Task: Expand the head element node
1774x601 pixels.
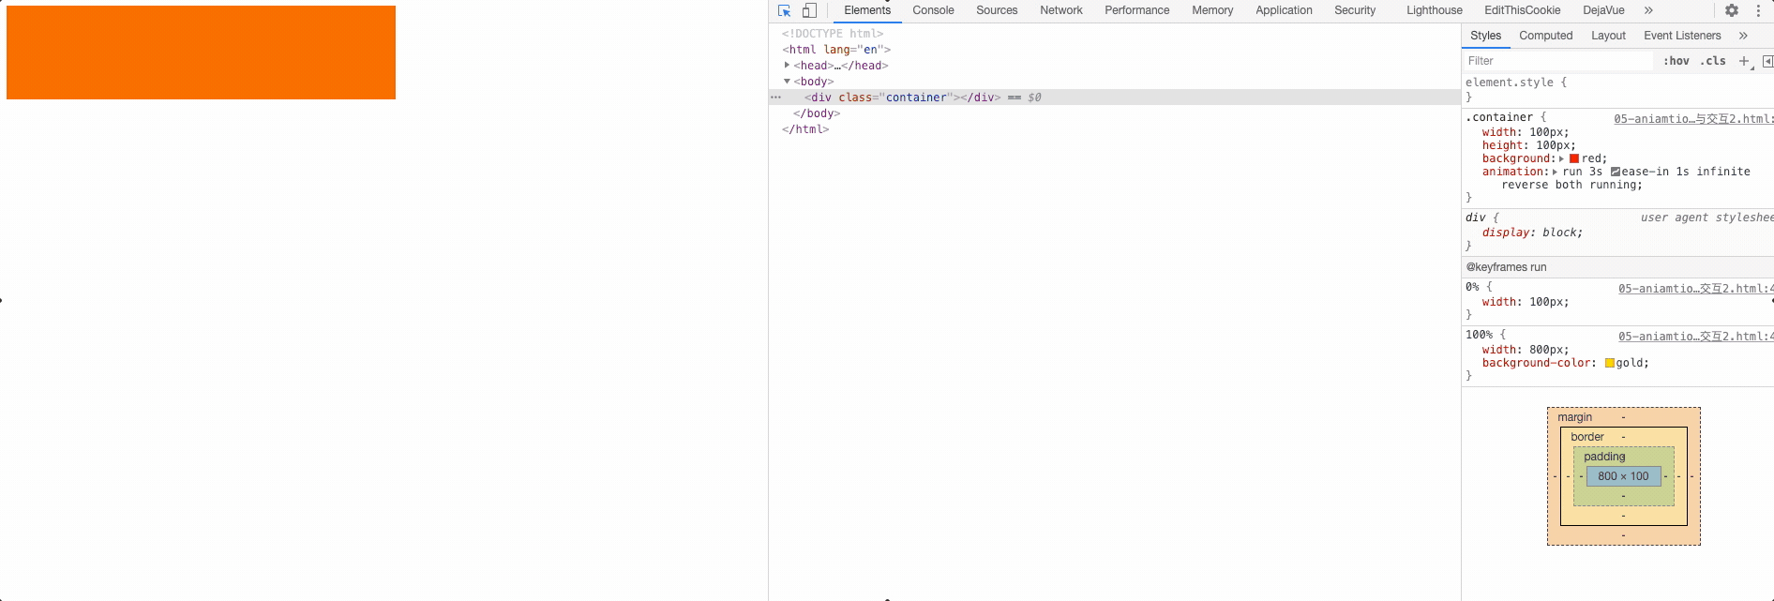Action: [x=787, y=65]
